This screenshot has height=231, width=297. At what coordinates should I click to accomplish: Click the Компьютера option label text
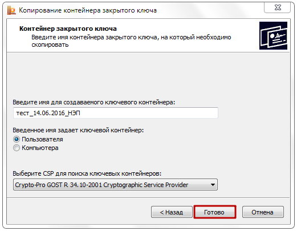coord(40,148)
